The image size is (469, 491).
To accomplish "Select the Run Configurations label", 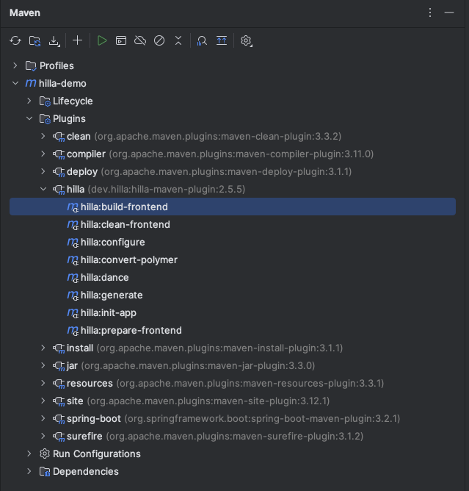I will [97, 454].
